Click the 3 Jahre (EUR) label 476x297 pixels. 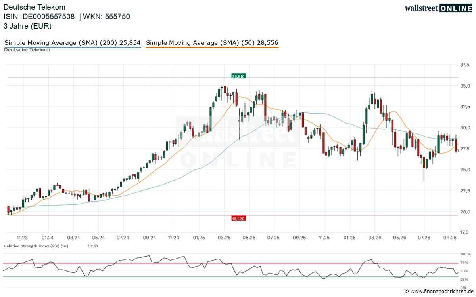[28, 26]
